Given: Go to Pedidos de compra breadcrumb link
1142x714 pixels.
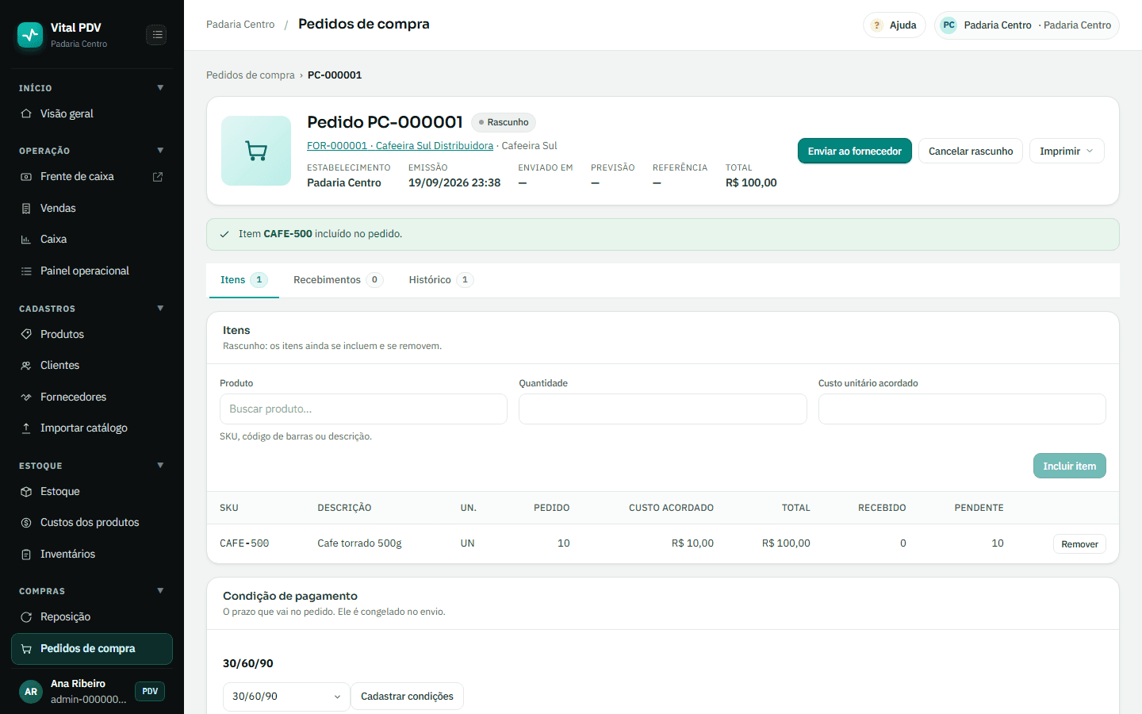Looking at the screenshot, I should point(251,75).
